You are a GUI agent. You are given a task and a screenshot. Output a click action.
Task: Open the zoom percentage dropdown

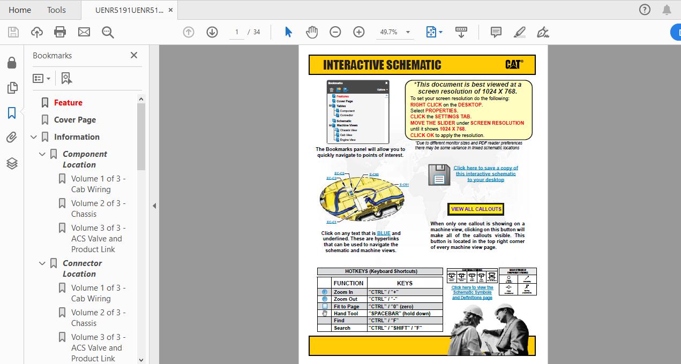pyautogui.click(x=407, y=32)
